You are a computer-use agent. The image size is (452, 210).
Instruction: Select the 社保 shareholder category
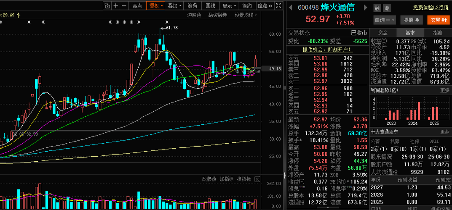pos(415,141)
